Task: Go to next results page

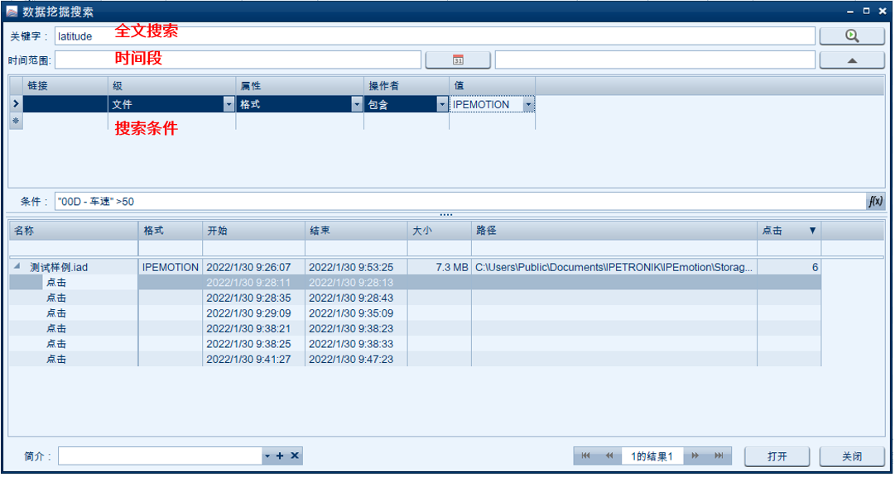Action: click(695, 456)
